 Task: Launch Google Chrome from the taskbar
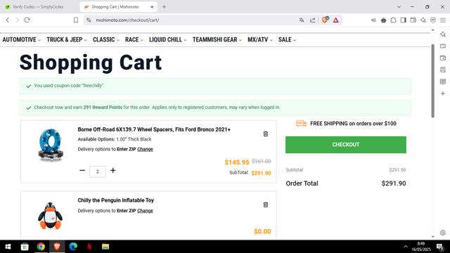(x=41, y=247)
